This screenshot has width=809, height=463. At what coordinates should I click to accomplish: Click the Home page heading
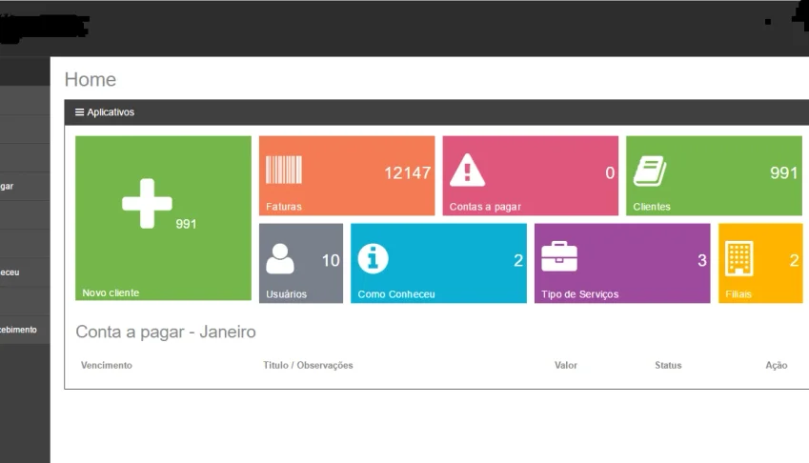[91, 79]
